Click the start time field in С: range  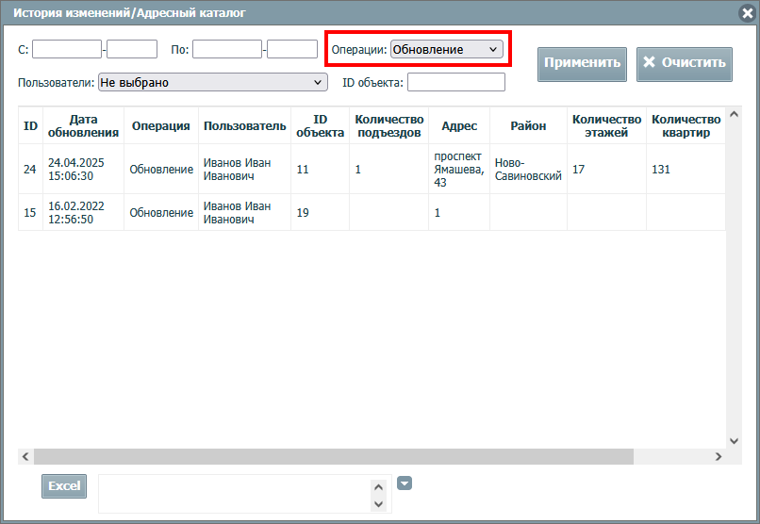pyautogui.click(x=132, y=49)
